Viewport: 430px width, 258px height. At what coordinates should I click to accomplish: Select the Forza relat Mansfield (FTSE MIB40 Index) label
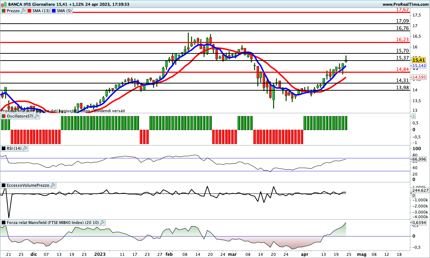[x=53, y=223]
